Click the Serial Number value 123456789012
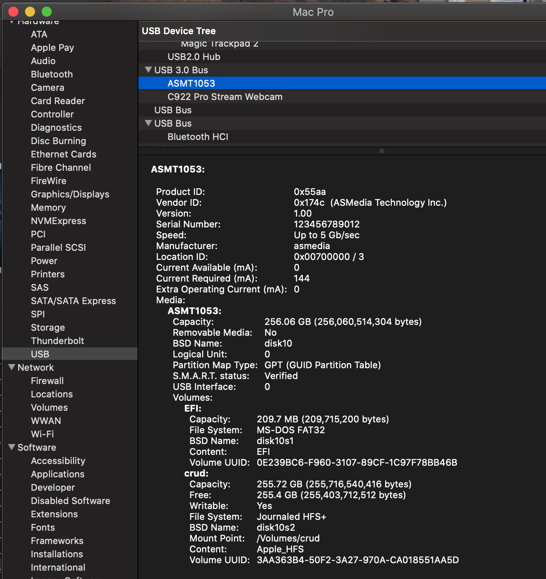 pyautogui.click(x=327, y=224)
